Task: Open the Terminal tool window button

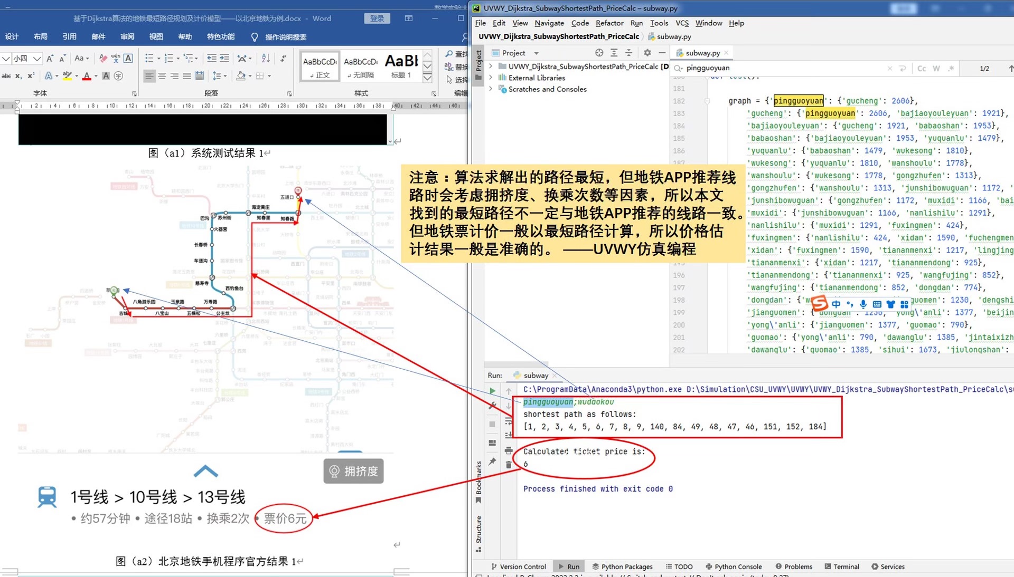Action: coord(841,566)
